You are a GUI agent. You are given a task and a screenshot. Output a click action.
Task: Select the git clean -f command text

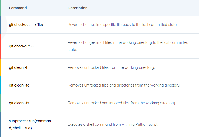tap(18, 67)
